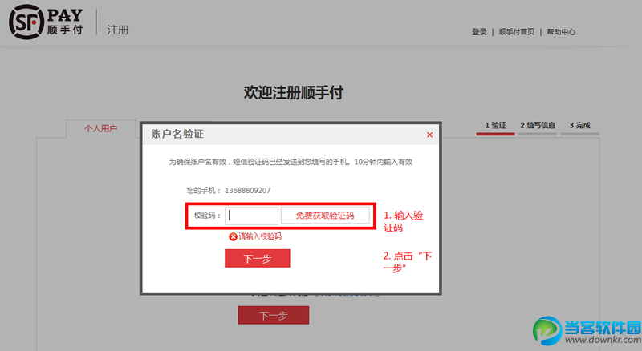642x351 pixels.
Task: Click the background page 下一步 button
Action: (x=274, y=316)
